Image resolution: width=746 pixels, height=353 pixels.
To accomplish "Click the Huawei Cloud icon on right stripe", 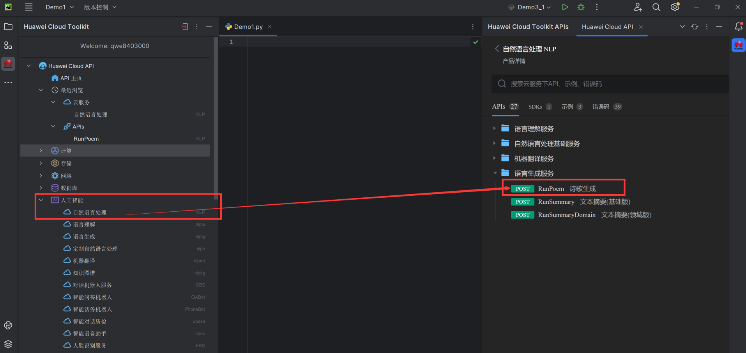I will point(738,45).
